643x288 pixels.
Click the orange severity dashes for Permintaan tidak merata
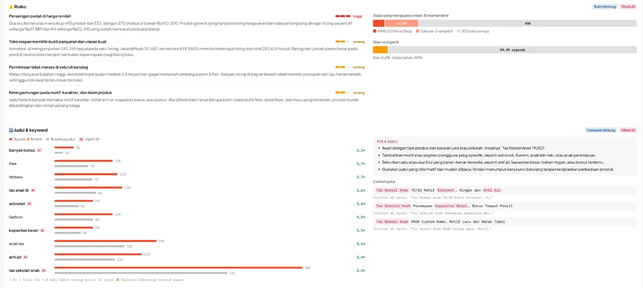(x=343, y=67)
